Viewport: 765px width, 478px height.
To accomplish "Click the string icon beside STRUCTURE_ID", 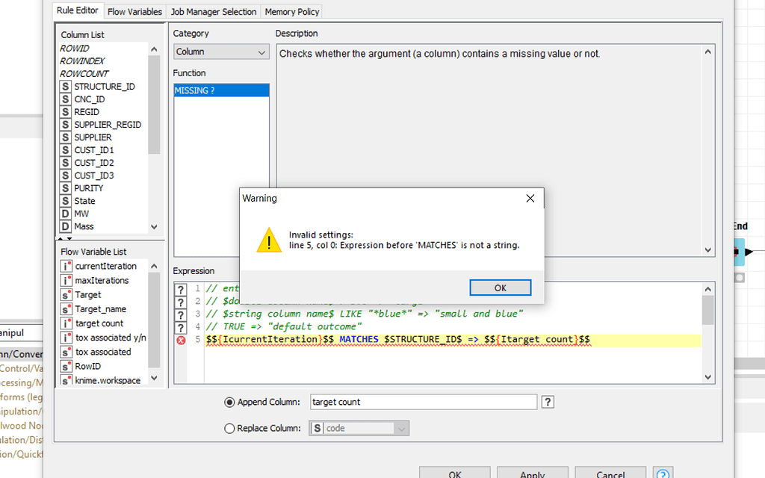I will pyautogui.click(x=64, y=86).
